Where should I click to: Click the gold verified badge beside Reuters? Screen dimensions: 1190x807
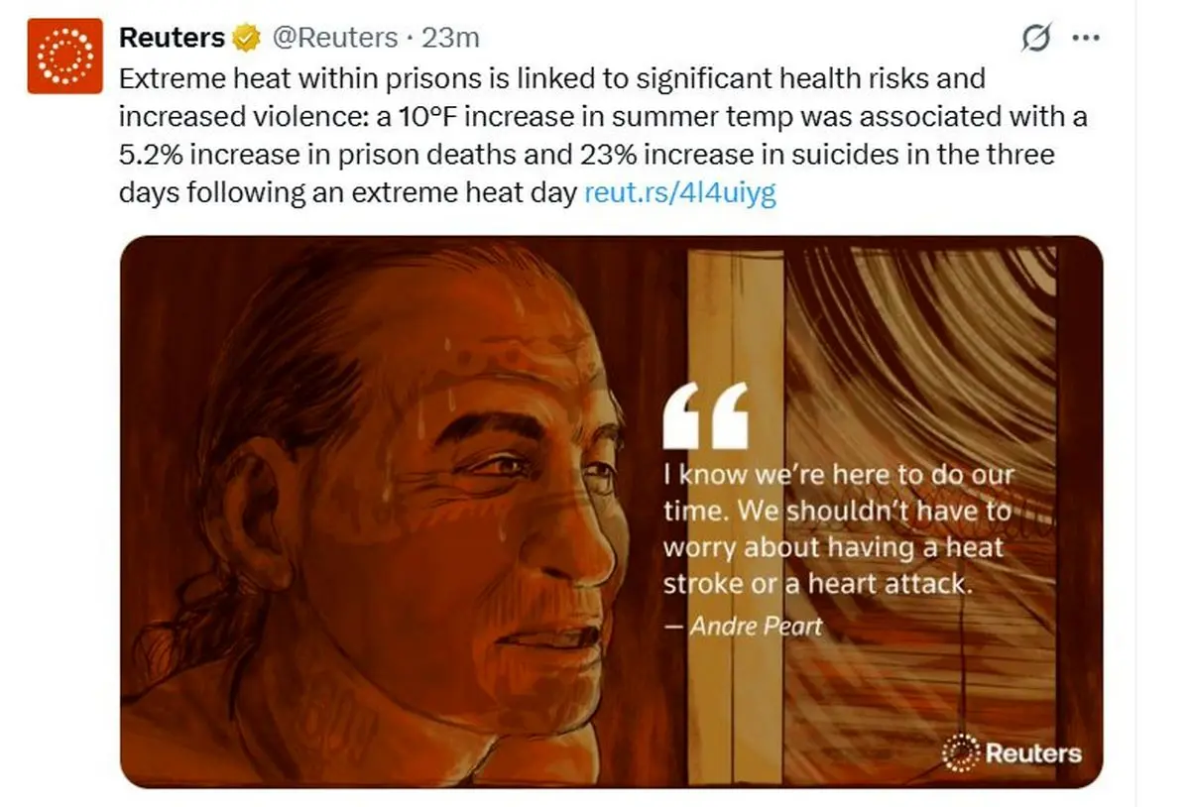pos(245,38)
